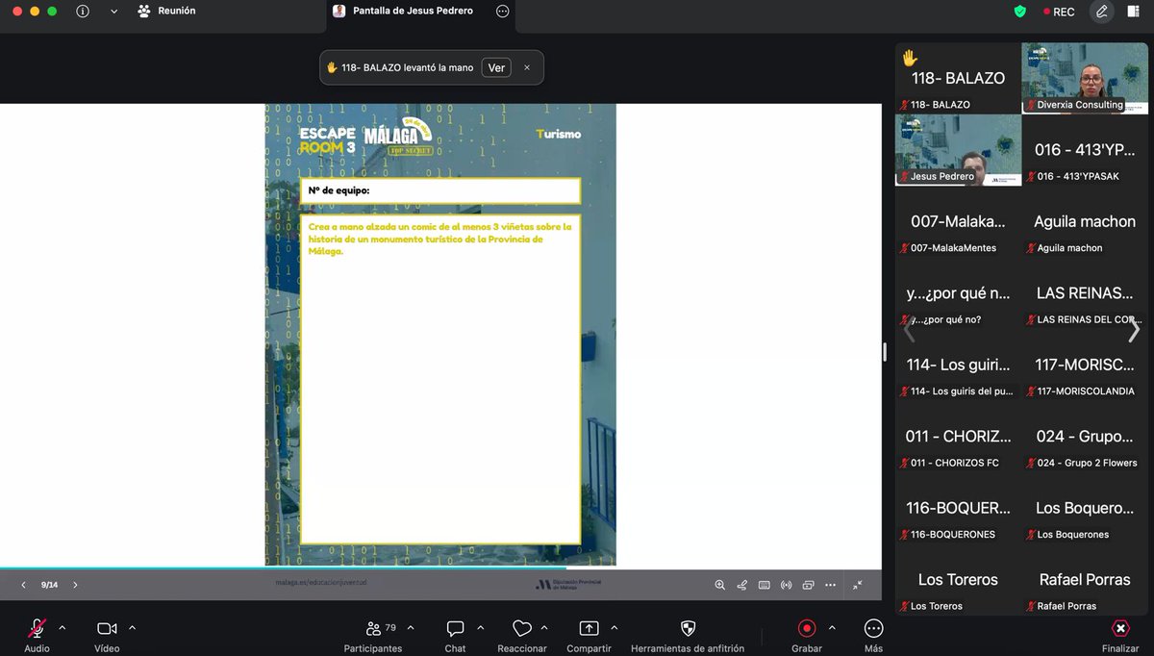
Task: Click the REC recording indicator
Action: [x=1059, y=12]
